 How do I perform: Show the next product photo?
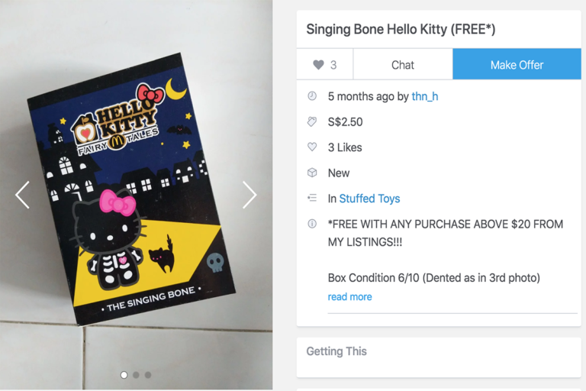[250, 195]
